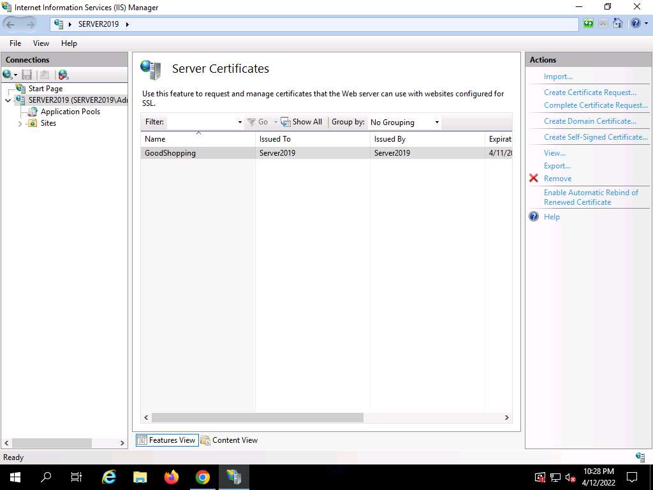Viewport: 653px width, 490px height.
Task: Open the Group by dropdown
Action: point(404,122)
